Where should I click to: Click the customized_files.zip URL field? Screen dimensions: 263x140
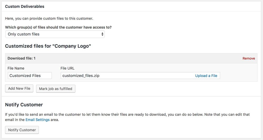[126, 76]
